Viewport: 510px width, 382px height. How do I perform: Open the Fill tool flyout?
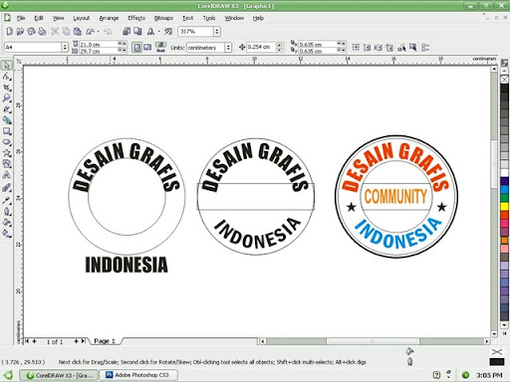7,223
